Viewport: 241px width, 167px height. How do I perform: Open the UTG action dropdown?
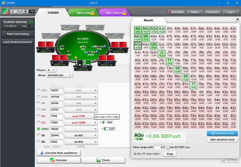click(x=81, y=90)
